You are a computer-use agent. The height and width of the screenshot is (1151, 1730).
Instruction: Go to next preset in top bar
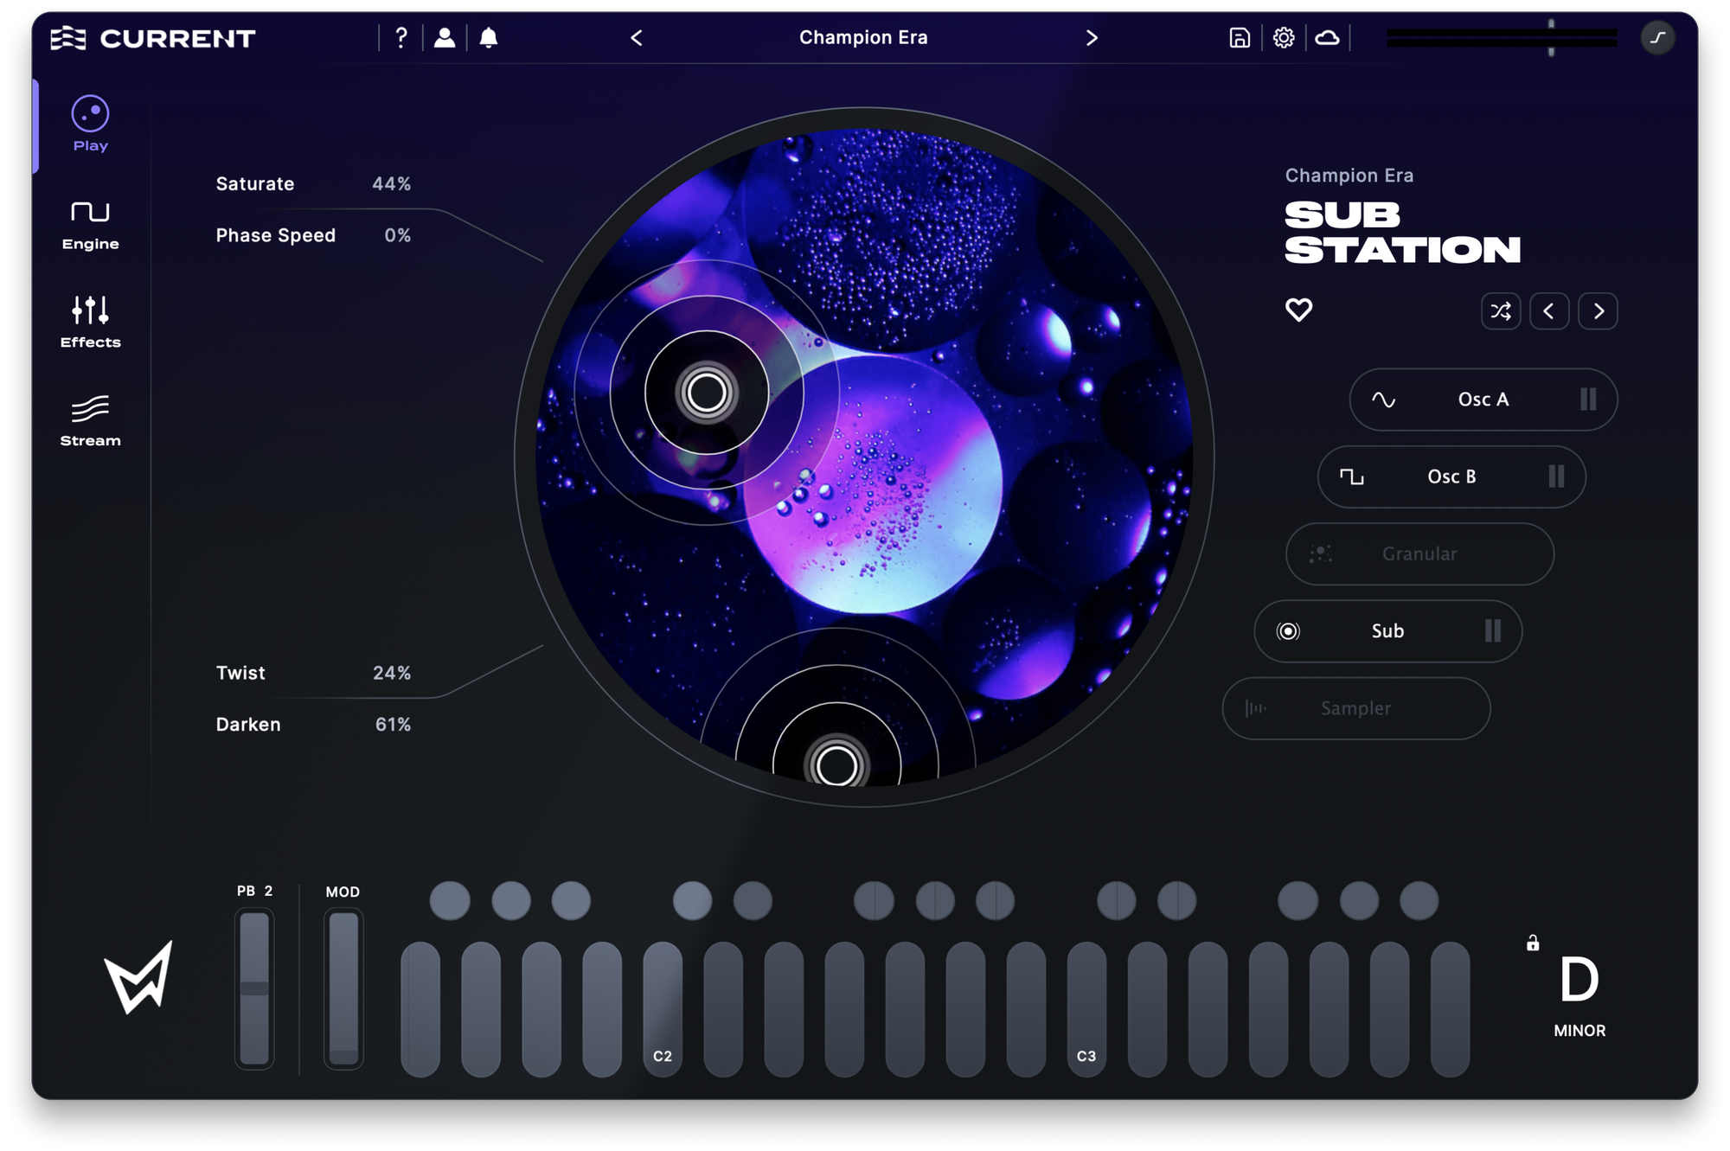(1092, 38)
